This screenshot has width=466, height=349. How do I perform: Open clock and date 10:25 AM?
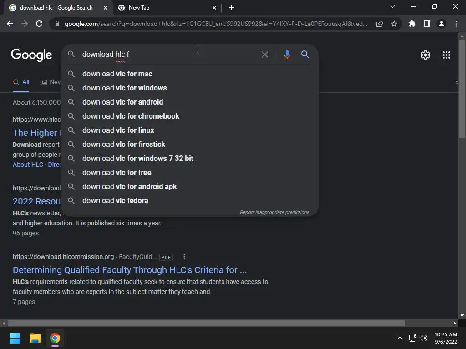tap(446, 338)
